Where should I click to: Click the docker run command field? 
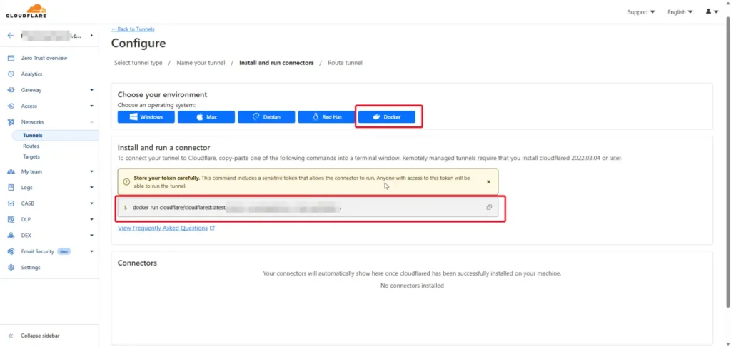point(308,208)
